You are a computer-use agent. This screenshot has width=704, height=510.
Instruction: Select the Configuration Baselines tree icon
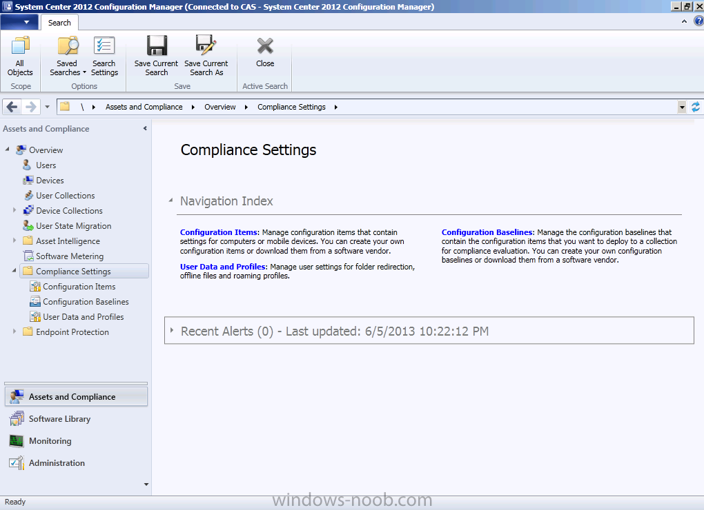coord(35,301)
